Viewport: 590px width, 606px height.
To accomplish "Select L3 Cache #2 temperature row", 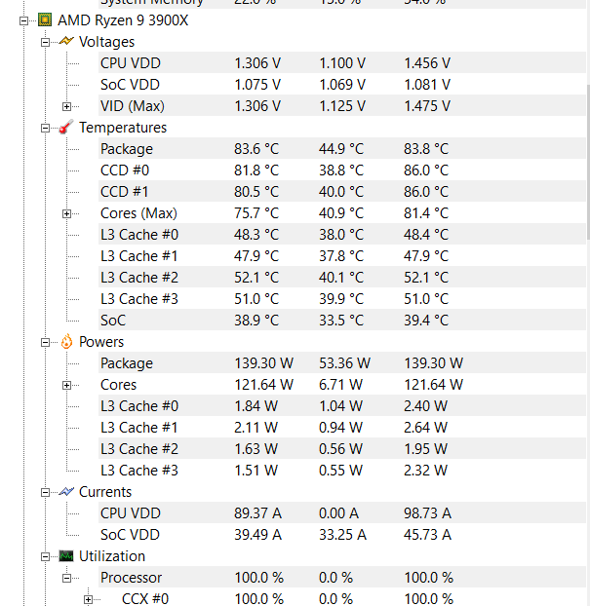I will 342,277.
